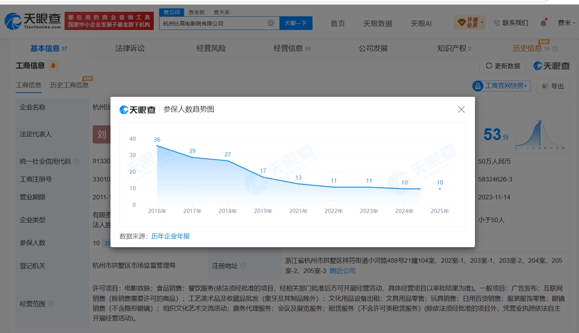579x333 pixels.
Task: Export data with 导出 button
Action: [553, 86]
